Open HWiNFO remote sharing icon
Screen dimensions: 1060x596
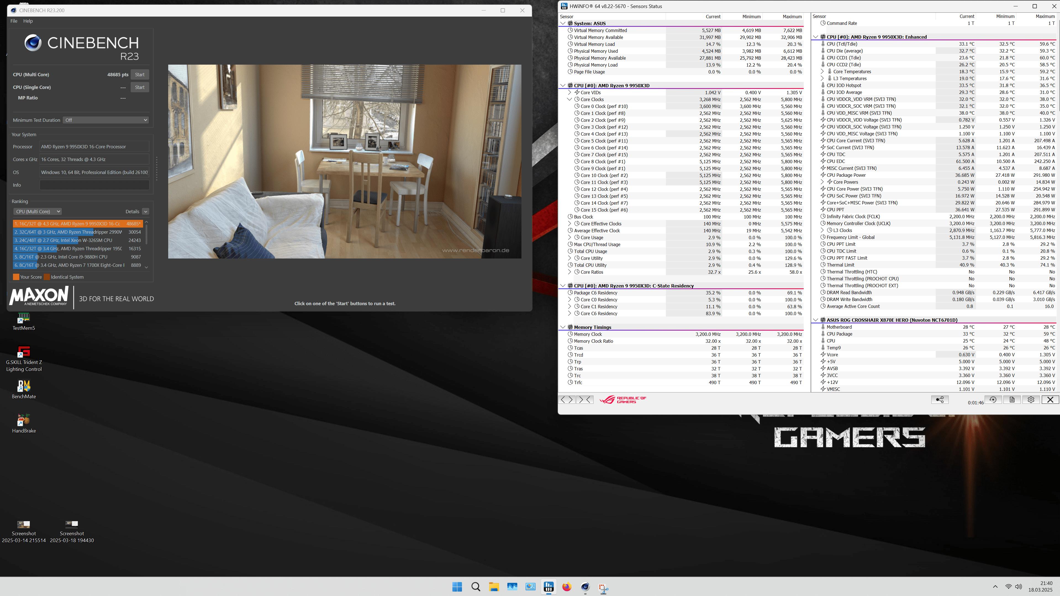click(x=939, y=399)
